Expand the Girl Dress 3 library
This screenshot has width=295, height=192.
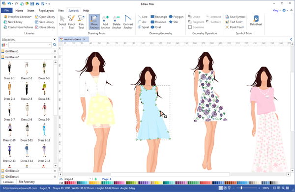[x=12, y=171]
